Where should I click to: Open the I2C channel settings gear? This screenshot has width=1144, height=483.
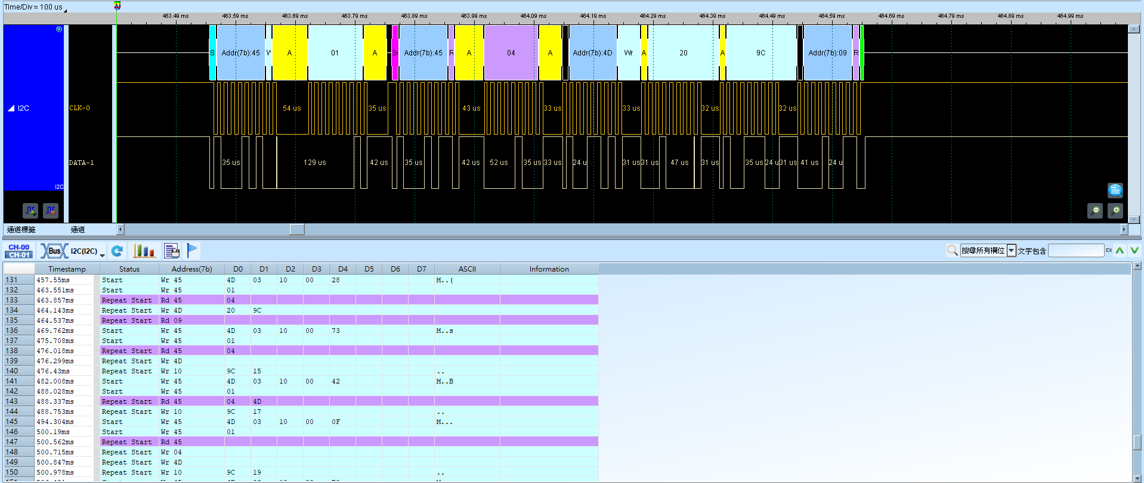tap(59, 29)
